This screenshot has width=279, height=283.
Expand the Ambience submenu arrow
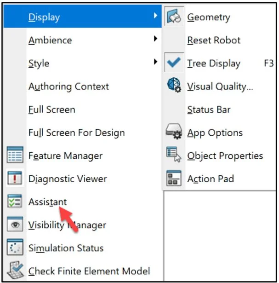[x=156, y=40]
